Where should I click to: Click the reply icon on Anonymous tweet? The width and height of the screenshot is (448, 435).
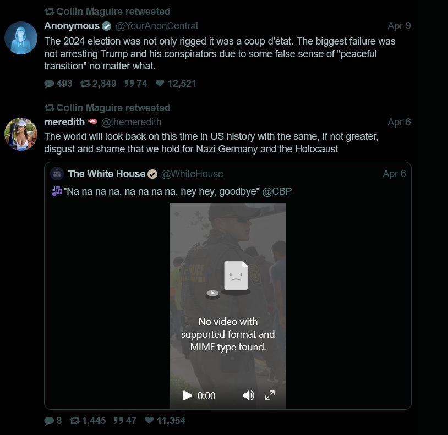click(50, 84)
